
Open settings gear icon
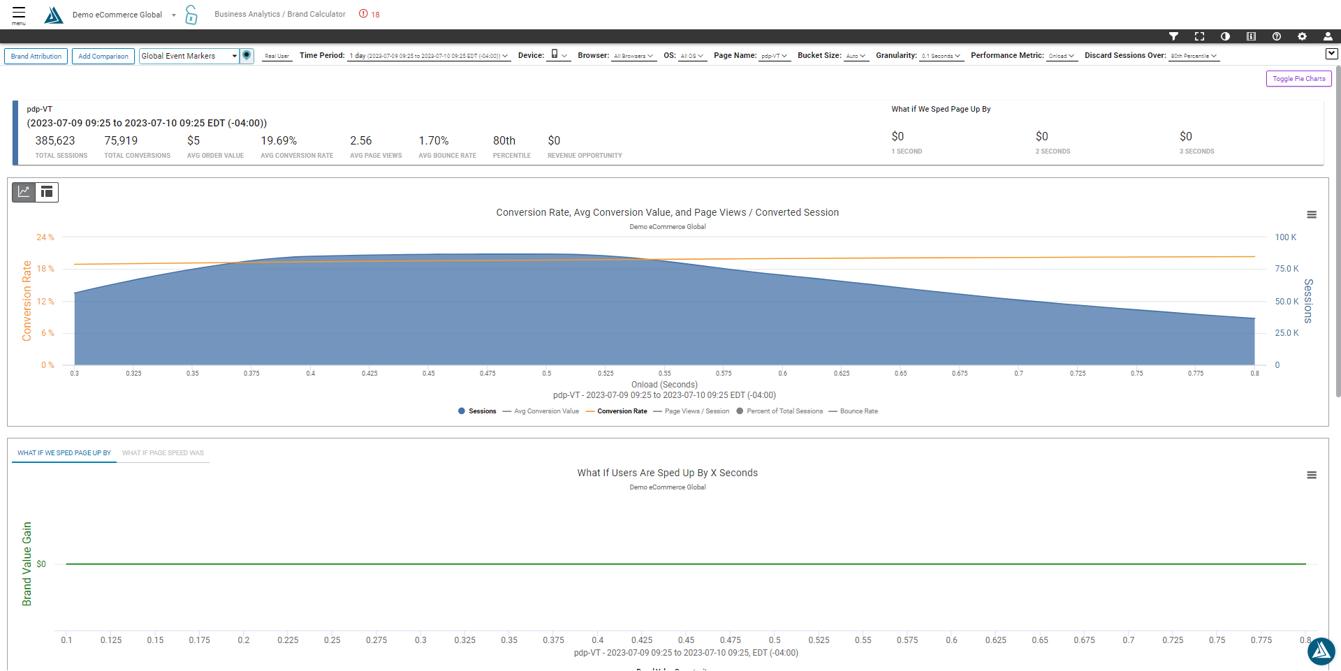click(1302, 36)
